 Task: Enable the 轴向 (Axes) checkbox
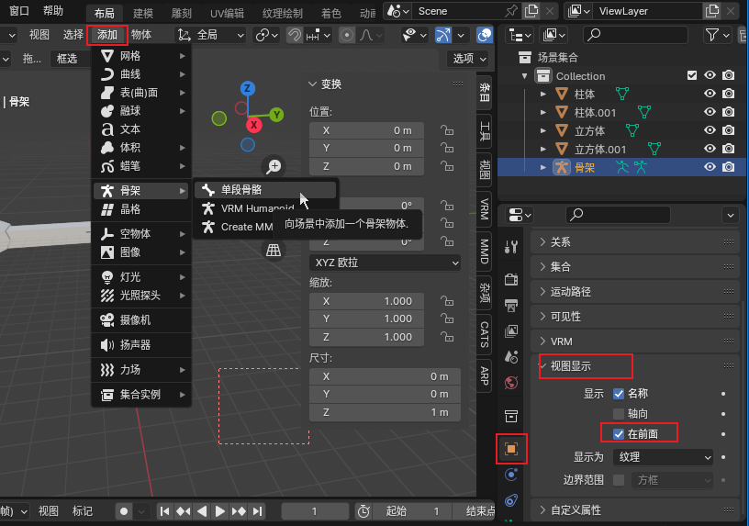click(x=619, y=413)
